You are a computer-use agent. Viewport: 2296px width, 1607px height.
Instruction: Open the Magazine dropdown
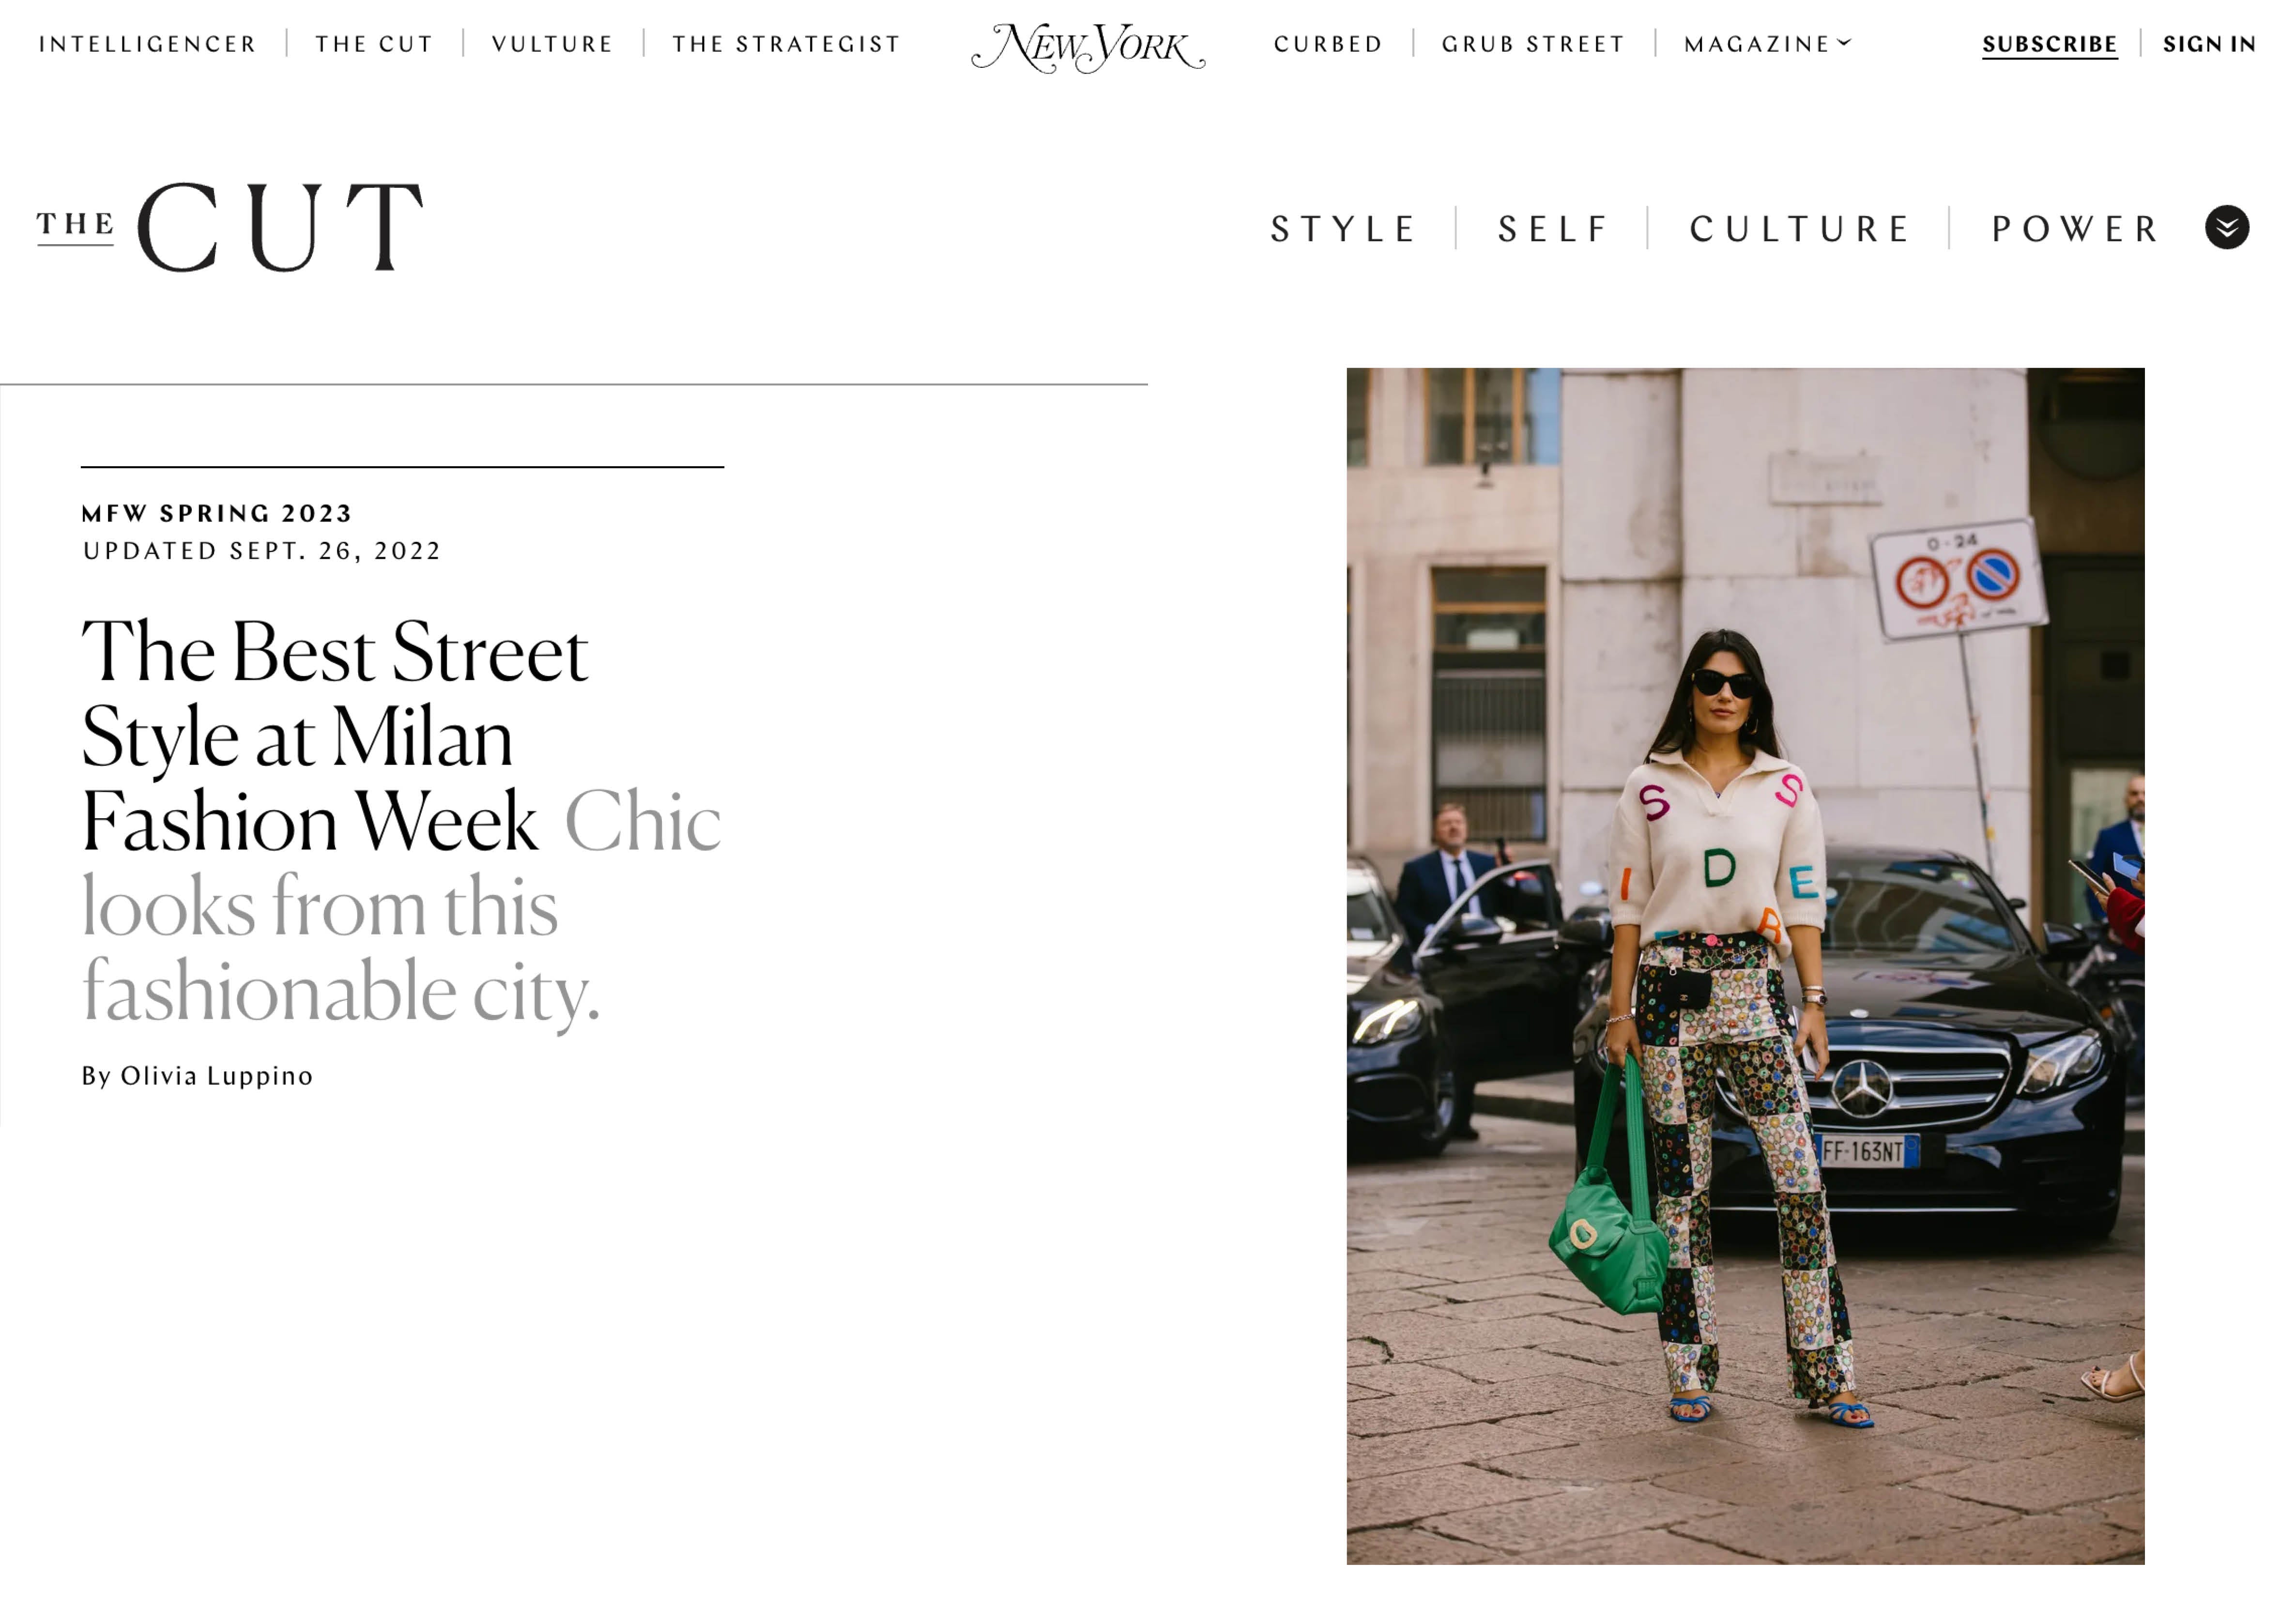pyautogui.click(x=1767, y=44)
